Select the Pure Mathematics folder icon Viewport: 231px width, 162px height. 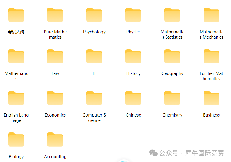(55, 15)
